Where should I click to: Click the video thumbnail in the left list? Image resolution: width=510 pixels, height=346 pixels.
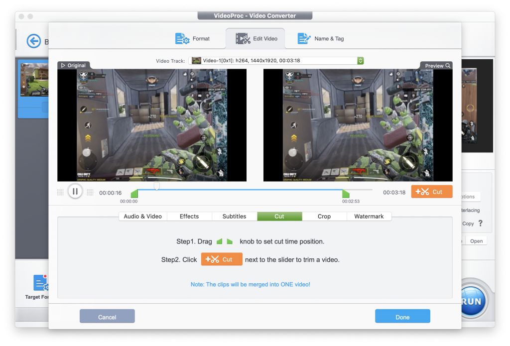34,80
